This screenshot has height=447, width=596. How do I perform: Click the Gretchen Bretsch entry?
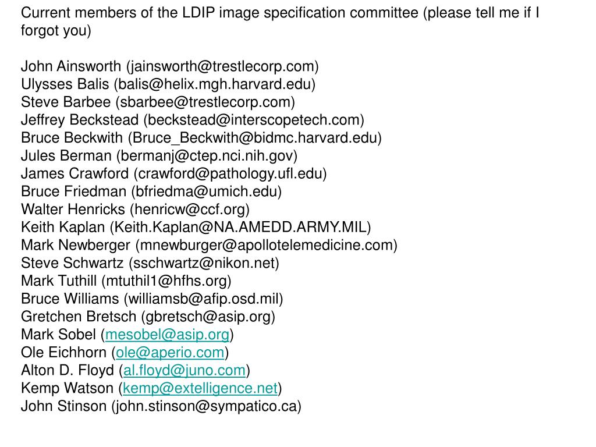tap(148, 317)
